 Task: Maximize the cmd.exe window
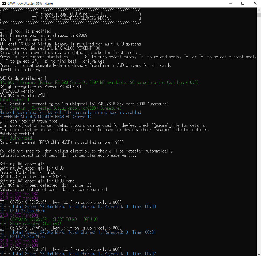pos(243,3)
